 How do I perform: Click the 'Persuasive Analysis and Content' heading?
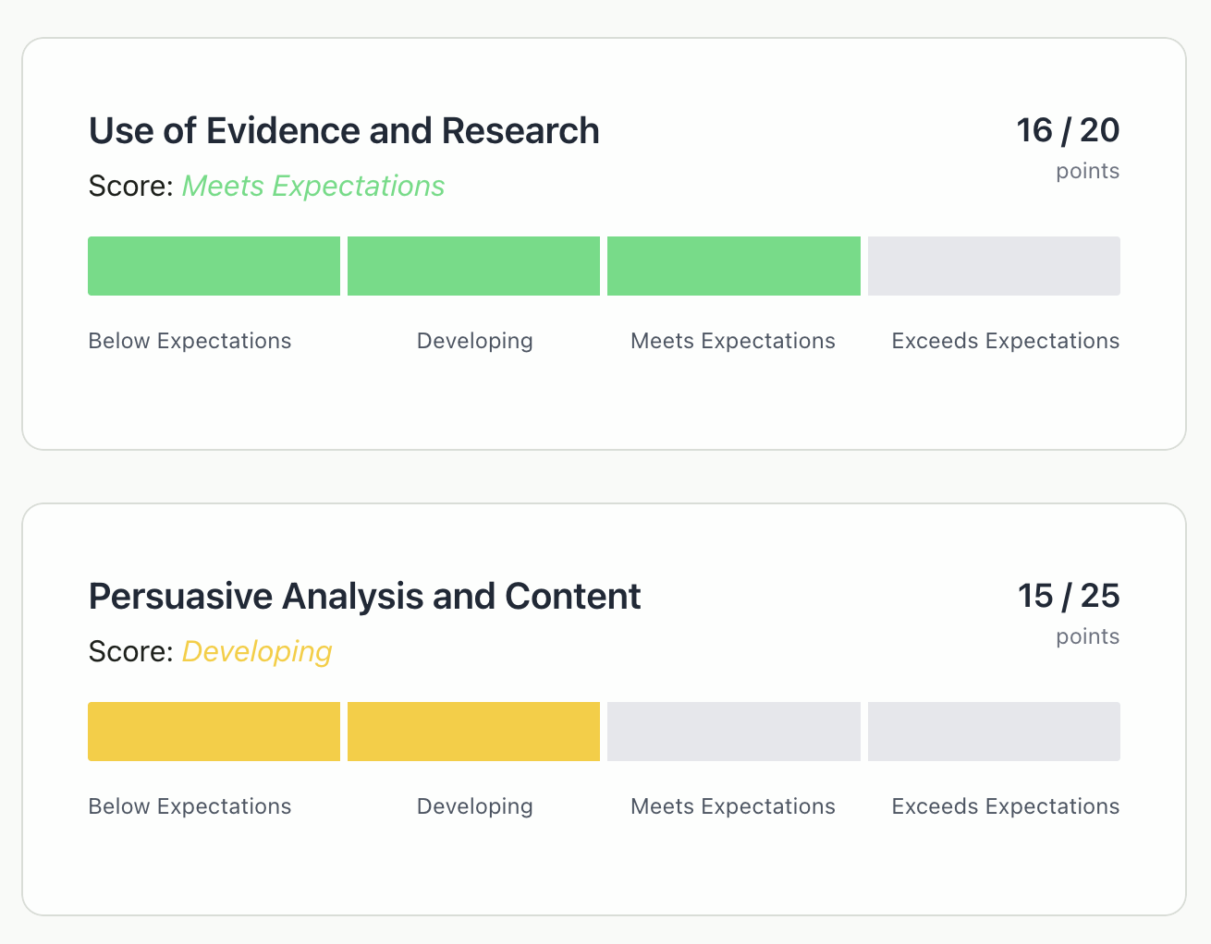point(364,597)
